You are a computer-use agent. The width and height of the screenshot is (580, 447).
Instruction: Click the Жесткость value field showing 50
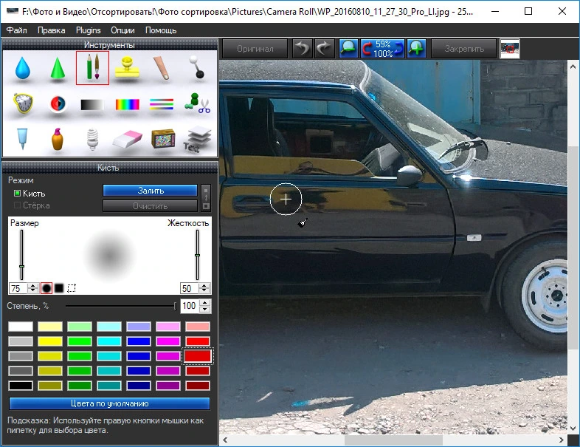(x=190, y=288)
